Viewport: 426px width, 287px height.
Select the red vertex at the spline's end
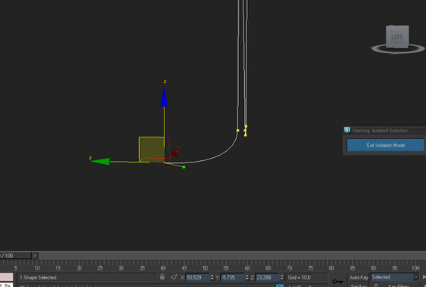(x=164, y=162)
